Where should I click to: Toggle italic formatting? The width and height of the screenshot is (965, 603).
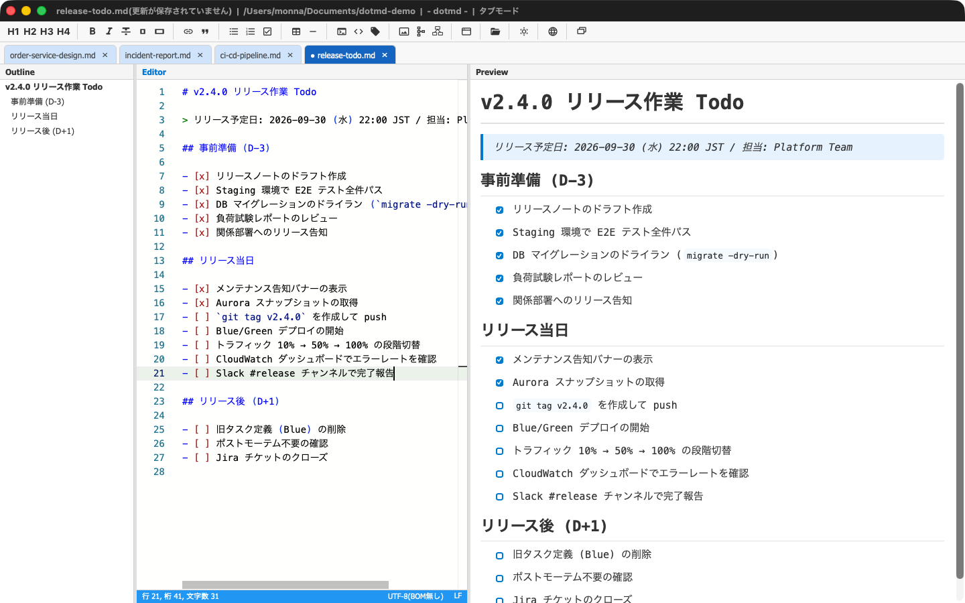(x=109, y=31)
